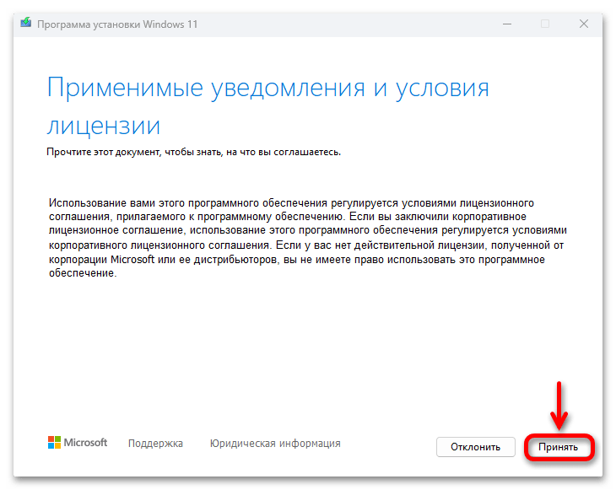The width and height of the screenshot is (616, 490).
Task: Open the Юридическая информация link
Action: (x=275, y=444)
